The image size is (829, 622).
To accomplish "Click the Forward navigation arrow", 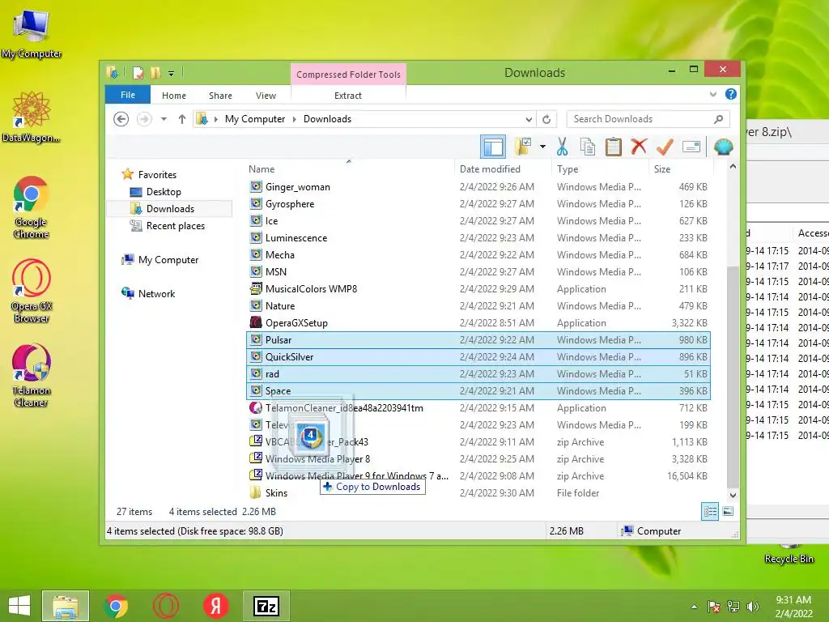I will 144,119.
